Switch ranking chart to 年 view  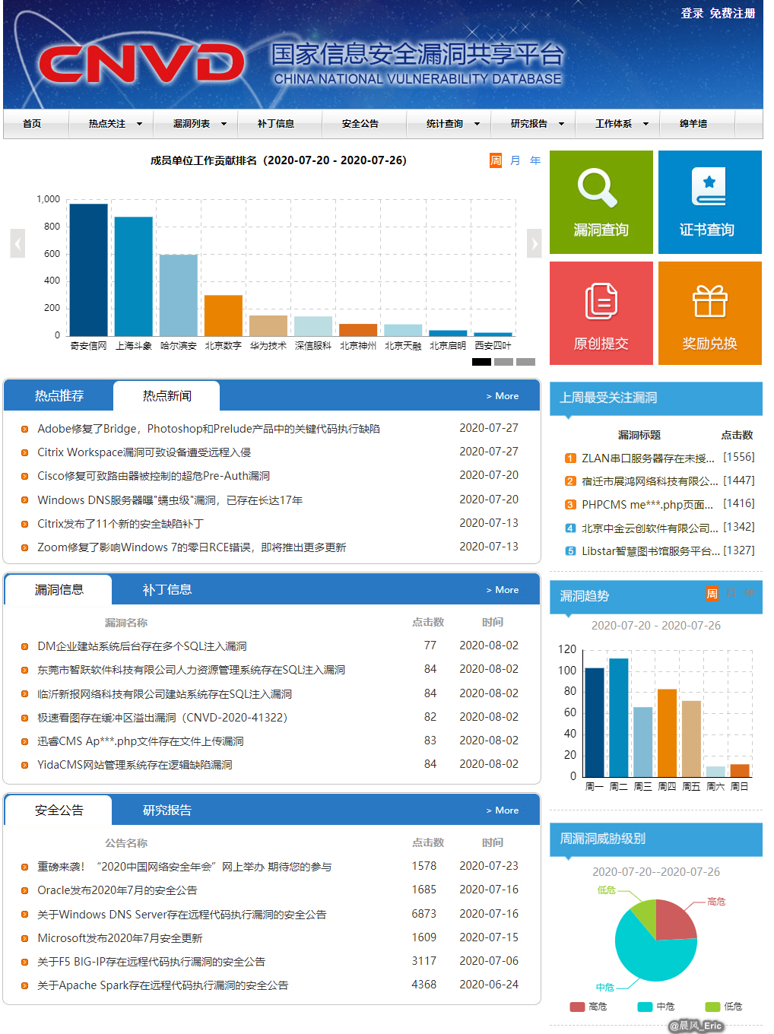coord(535,160)
